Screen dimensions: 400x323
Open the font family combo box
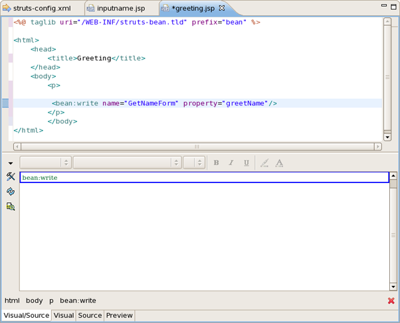pos(127,162)
